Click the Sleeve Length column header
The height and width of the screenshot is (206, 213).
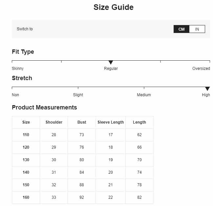pos(111,122)
